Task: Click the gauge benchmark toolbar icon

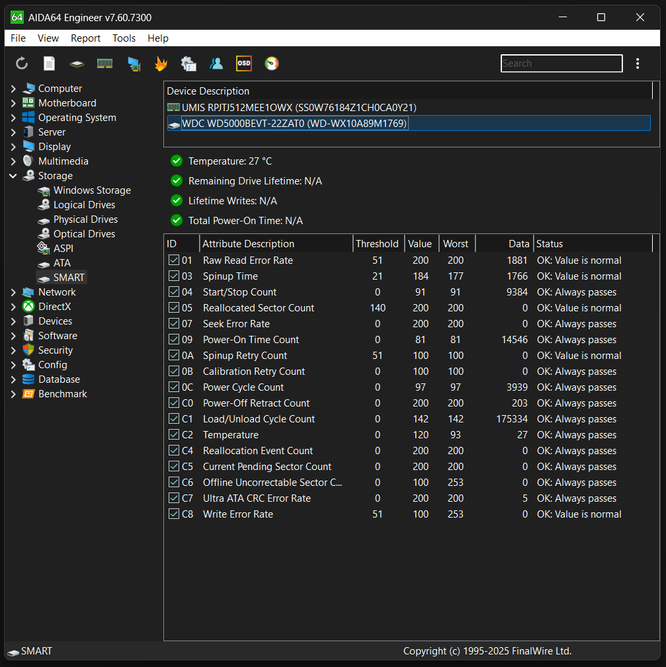Action: [272, 63]
